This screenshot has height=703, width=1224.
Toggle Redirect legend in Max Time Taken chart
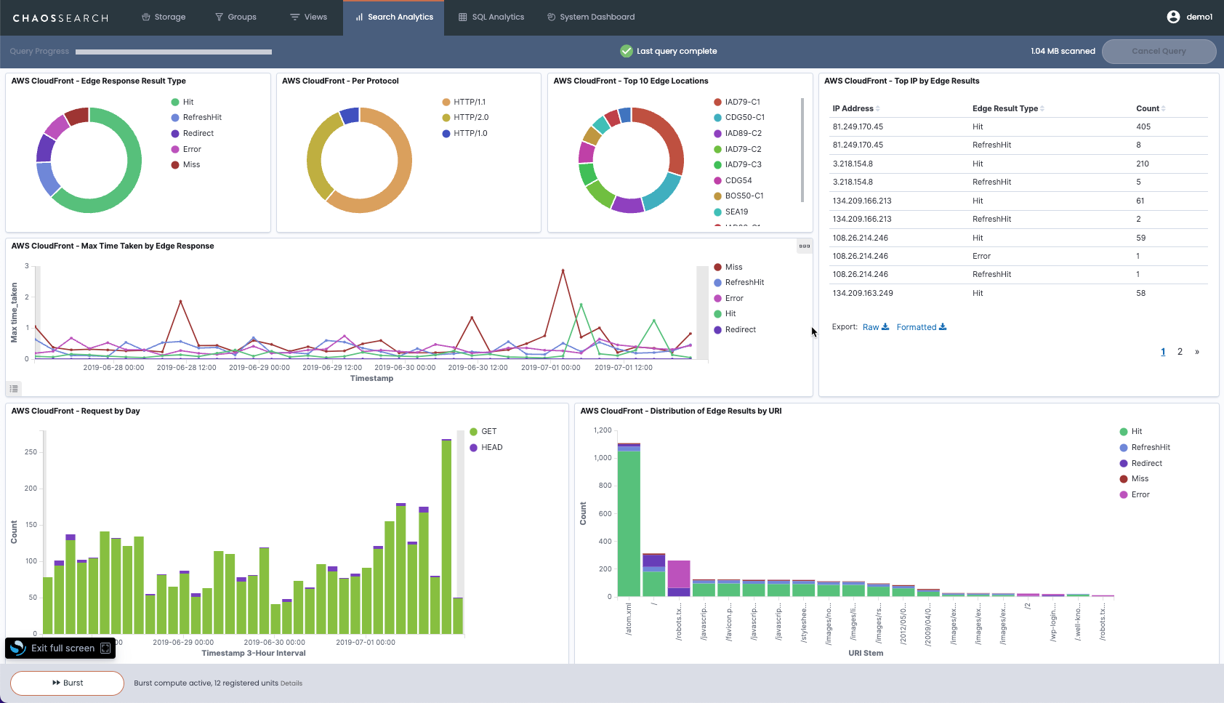[735, 329]
